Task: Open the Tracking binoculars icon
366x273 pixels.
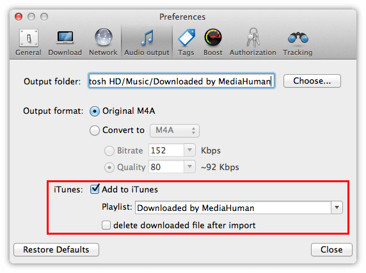Action: click(x=298, y=38)
